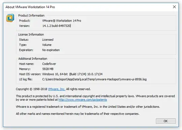
Task: Click the Expiration: label
Action: (26, 50)
